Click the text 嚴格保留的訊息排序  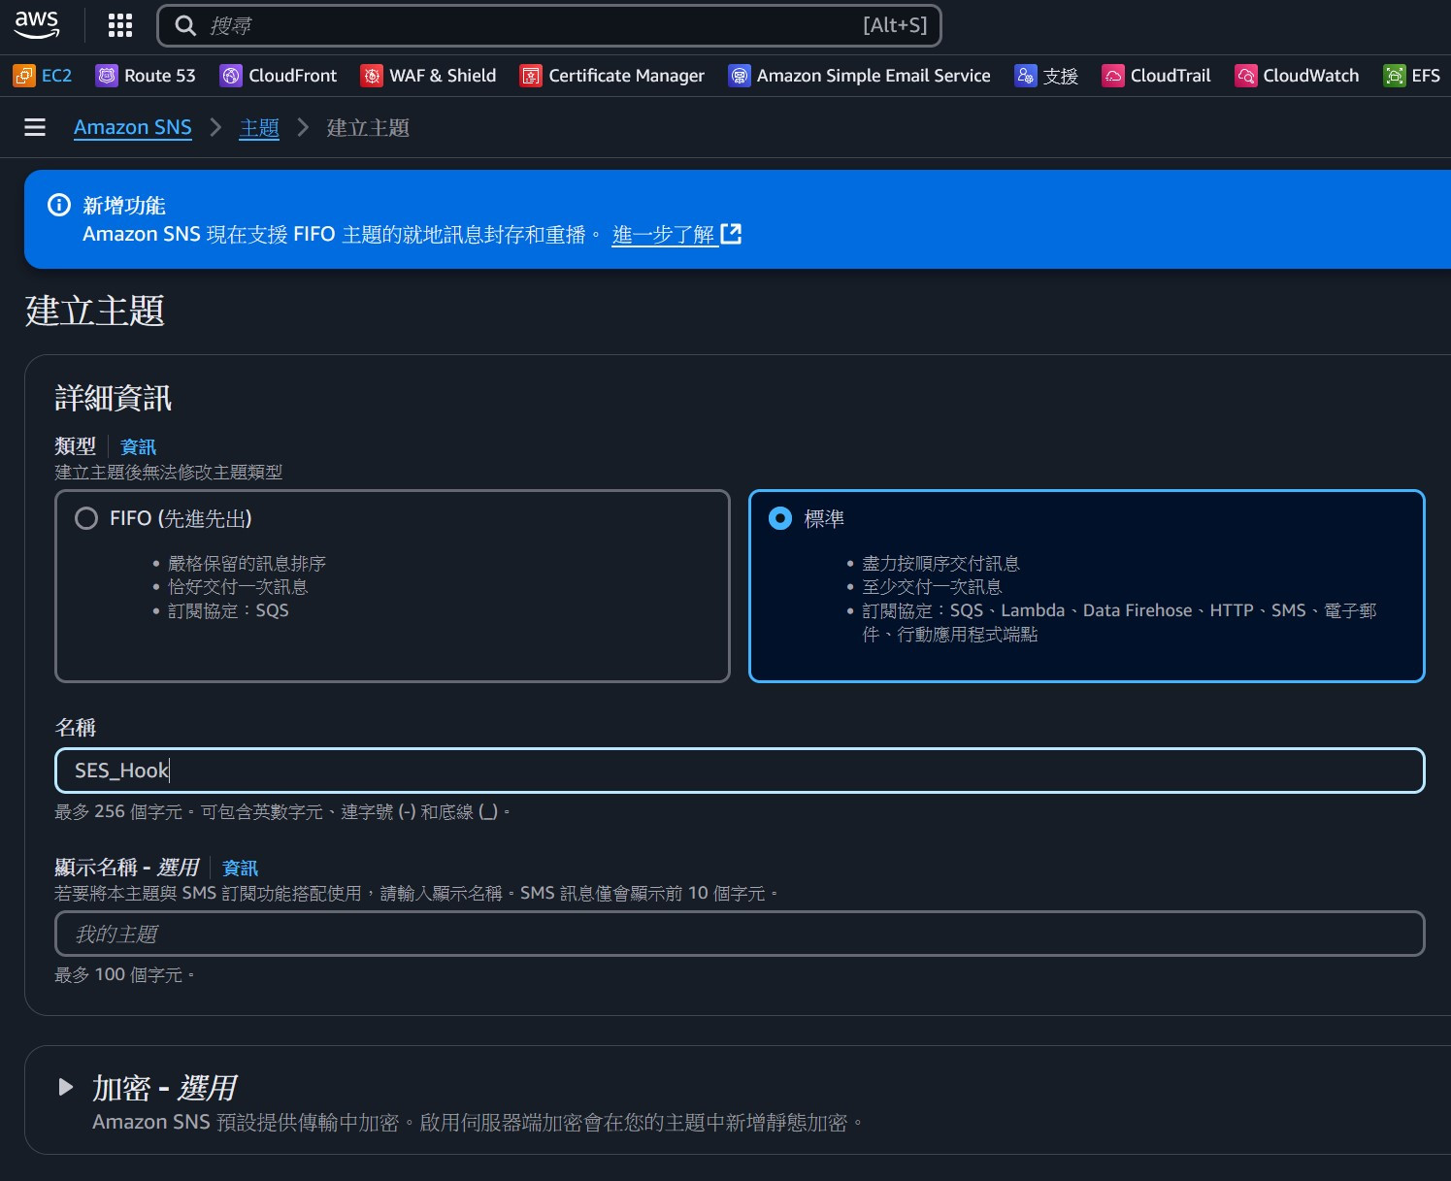coord(247,564)
